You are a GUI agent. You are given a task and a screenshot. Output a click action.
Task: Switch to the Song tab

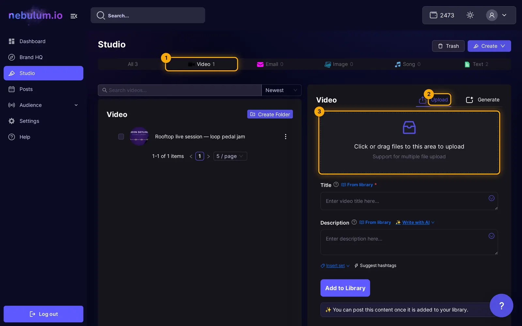(x=407, y=64)
